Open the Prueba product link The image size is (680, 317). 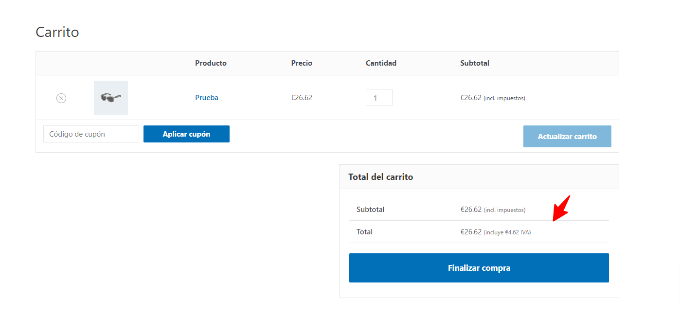coord(207,98)
